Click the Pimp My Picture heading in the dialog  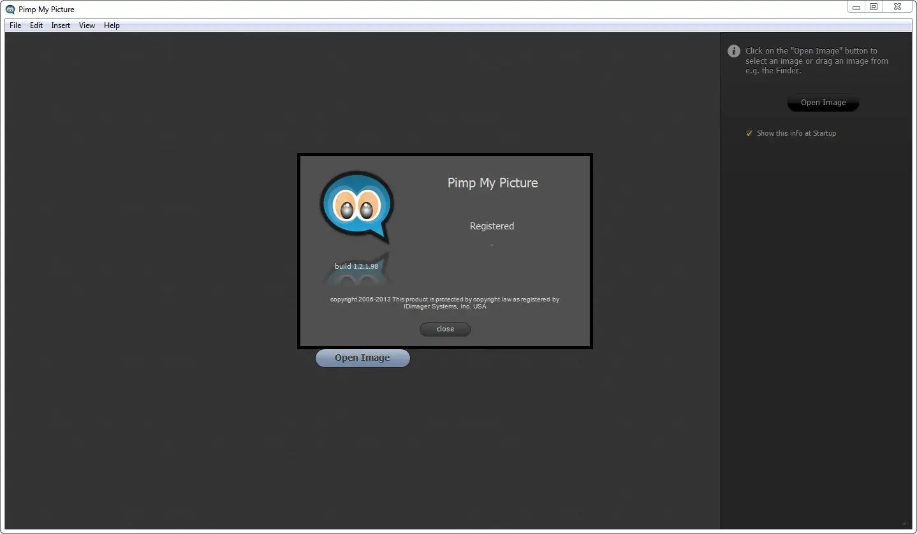pyautogui.click(x=493, y=183)
